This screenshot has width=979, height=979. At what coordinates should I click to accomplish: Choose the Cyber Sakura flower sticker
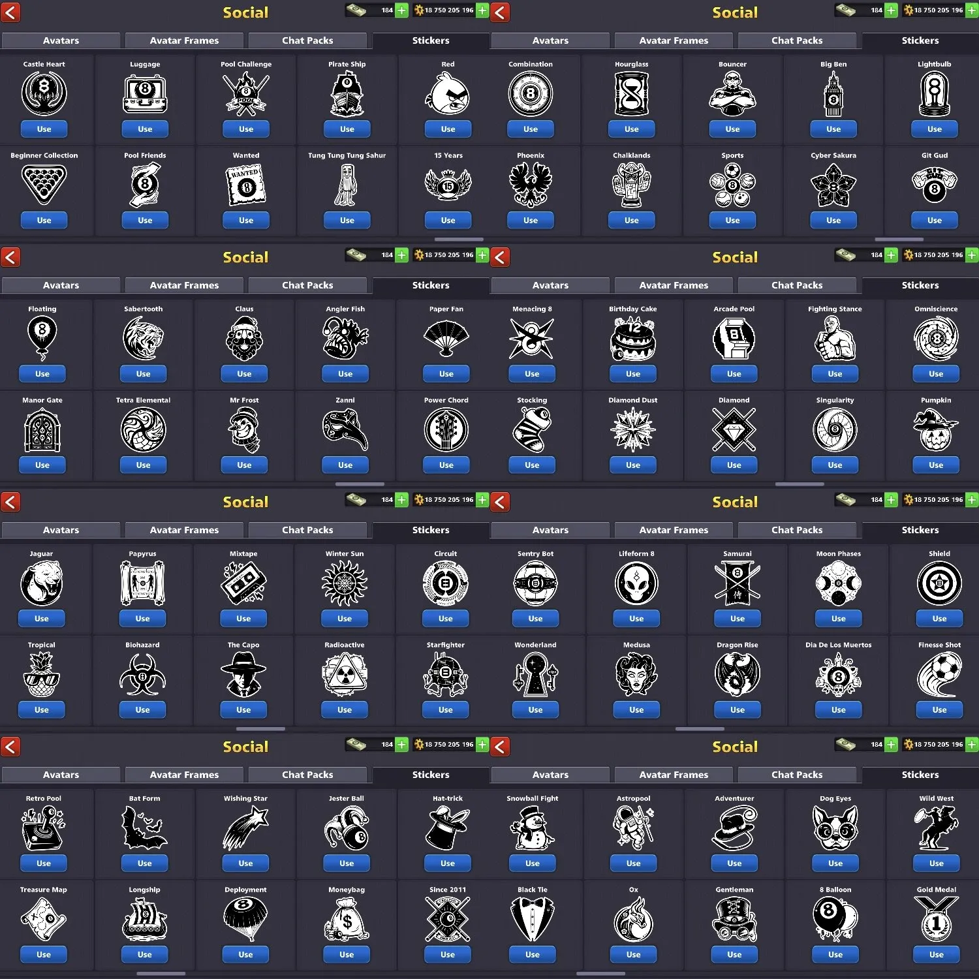pyautogui.click(x=833, y=185)
